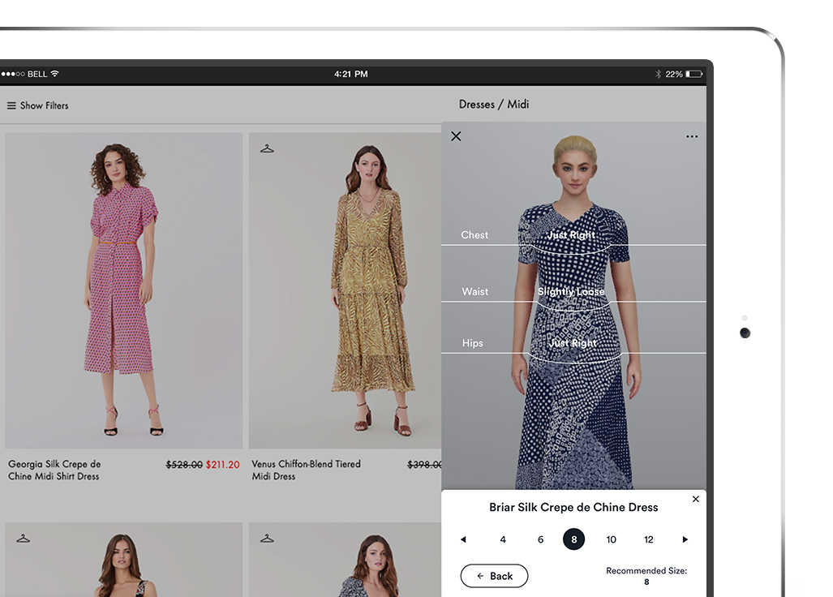Screen dimensions: 833x597
Task: Click the 3D avatar model's face
Action: tap(575, 174)
